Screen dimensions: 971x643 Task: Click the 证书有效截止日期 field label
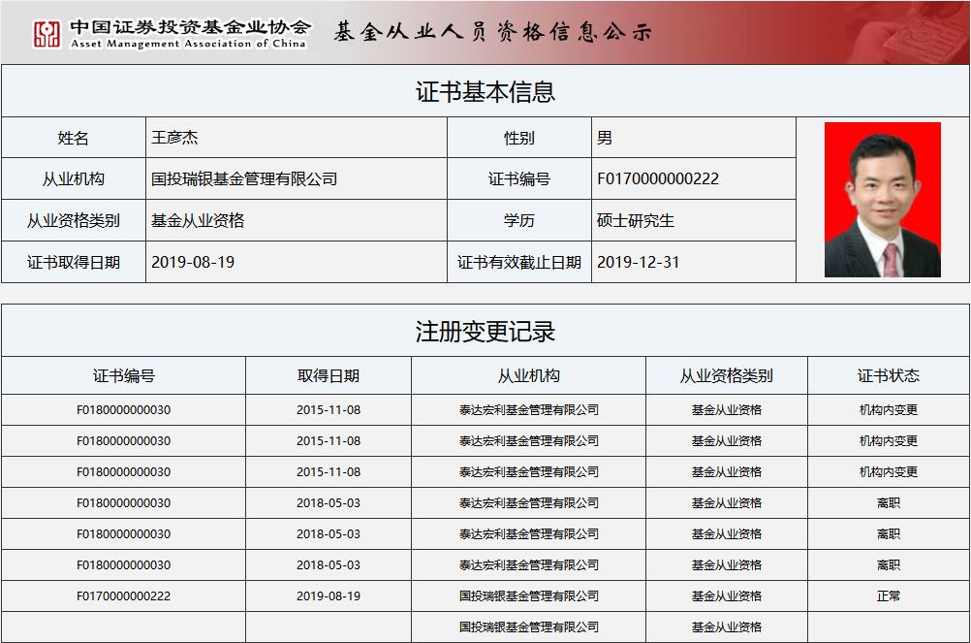[519, 262]
